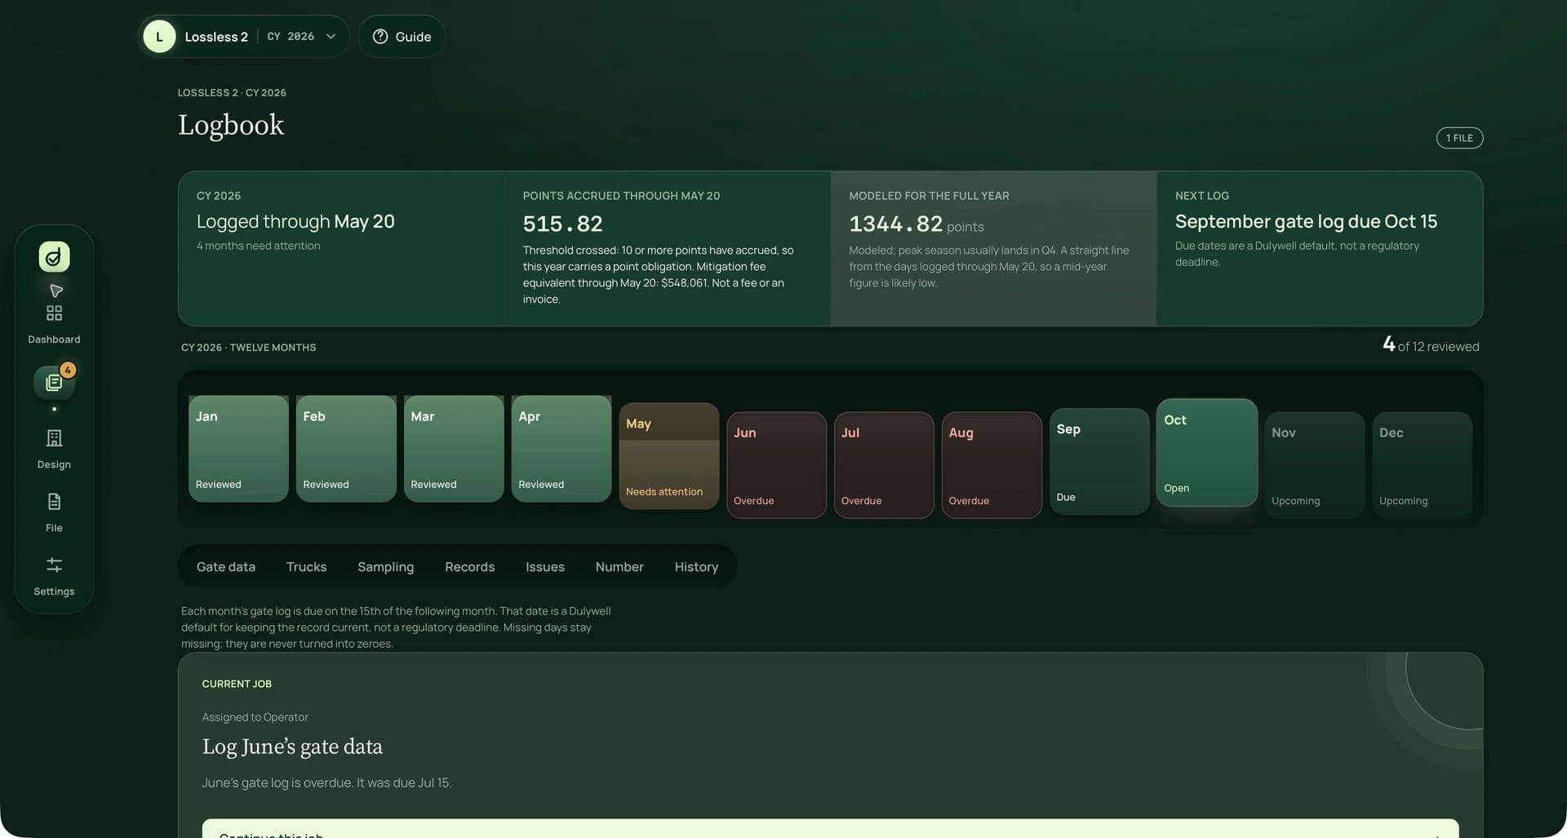Select the Oct Open month card
The height and width of the screenshot is (838, 1567).
point(1207,453)
